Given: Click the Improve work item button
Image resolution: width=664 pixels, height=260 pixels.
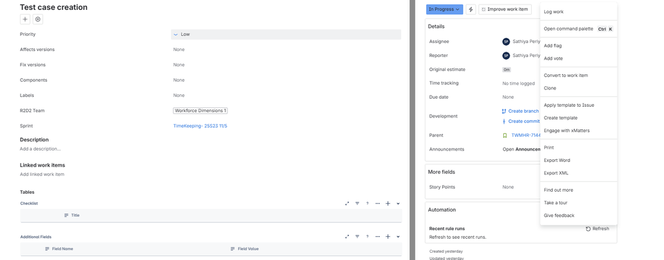Looking at the screenshot, I should click(504, 9).
